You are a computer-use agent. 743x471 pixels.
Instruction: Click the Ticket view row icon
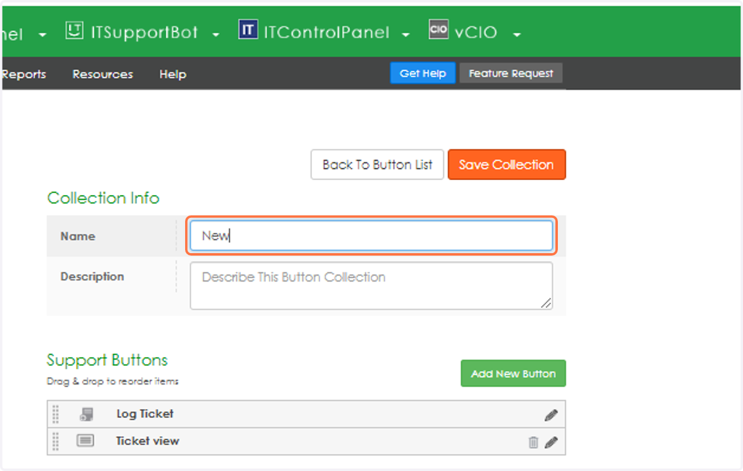(85, 441)
